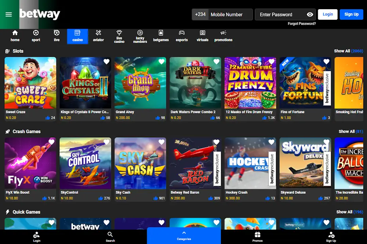Image resolution: width=367 pixels, height=244 pixels.
Task: Favorite the Sweet Craze slot
Action: [x=51, y=62]
